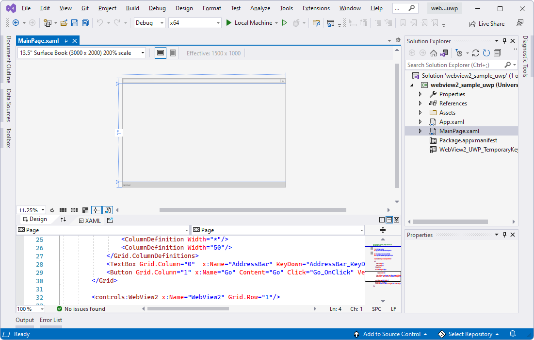This screenshot has height=340, width=534.
Task: Click the Save All toolbar icon
Action: coord(85,22)
